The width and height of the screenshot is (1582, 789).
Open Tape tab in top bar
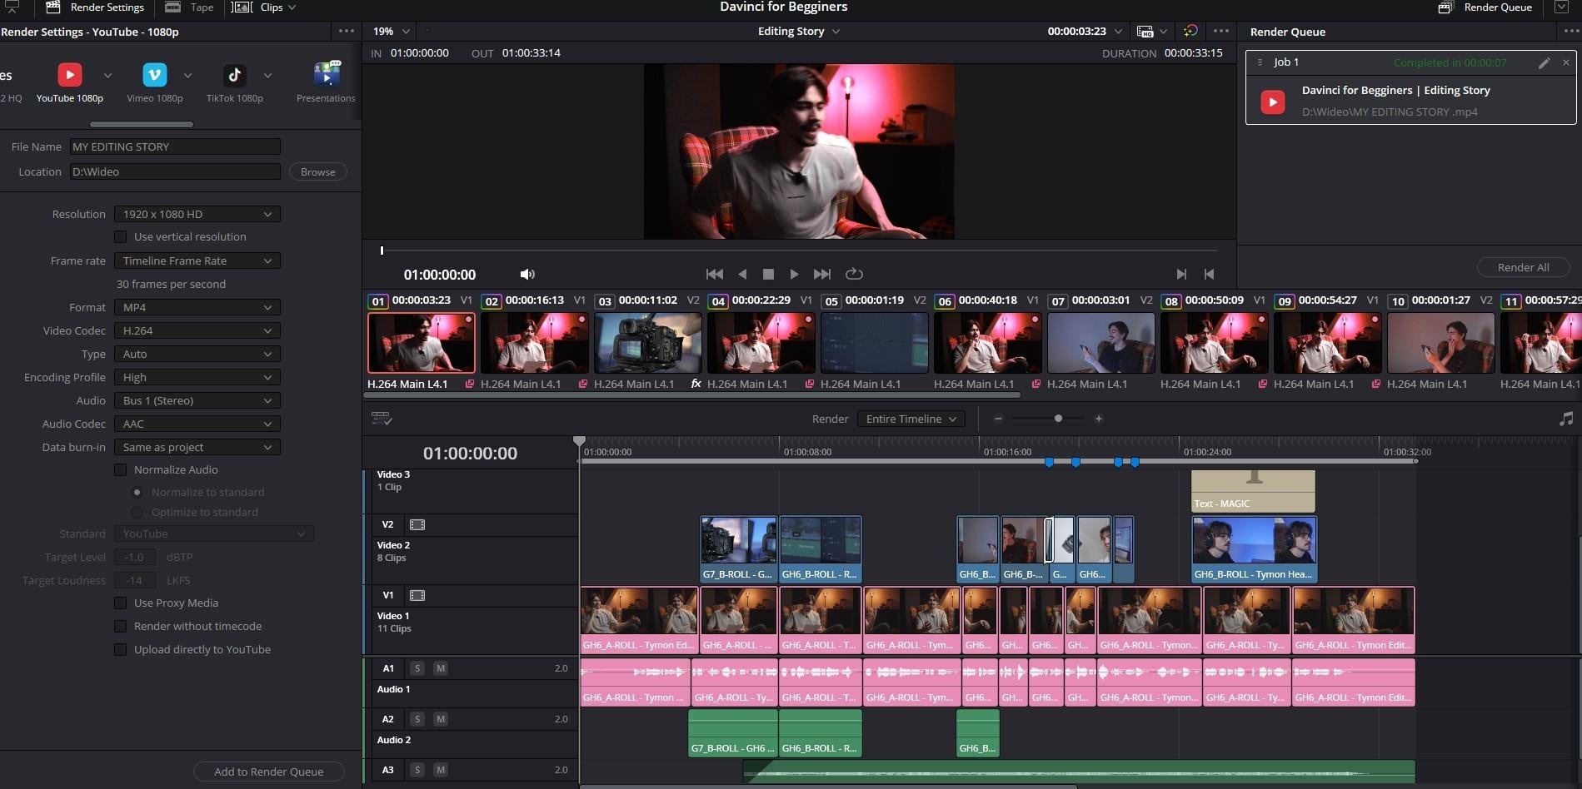tap(190, 7)
